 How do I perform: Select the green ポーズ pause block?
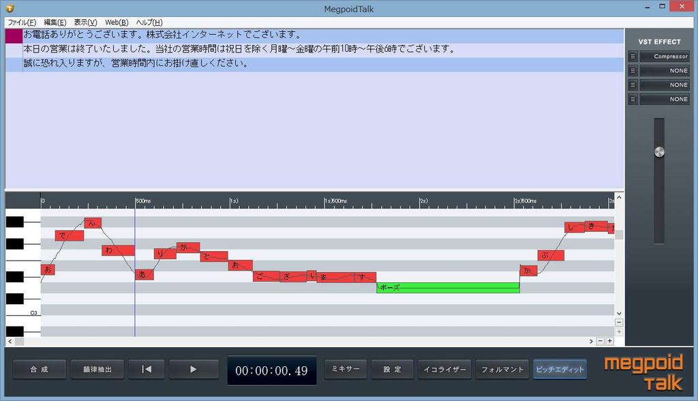pyautogui.click(x=448, y=288)
